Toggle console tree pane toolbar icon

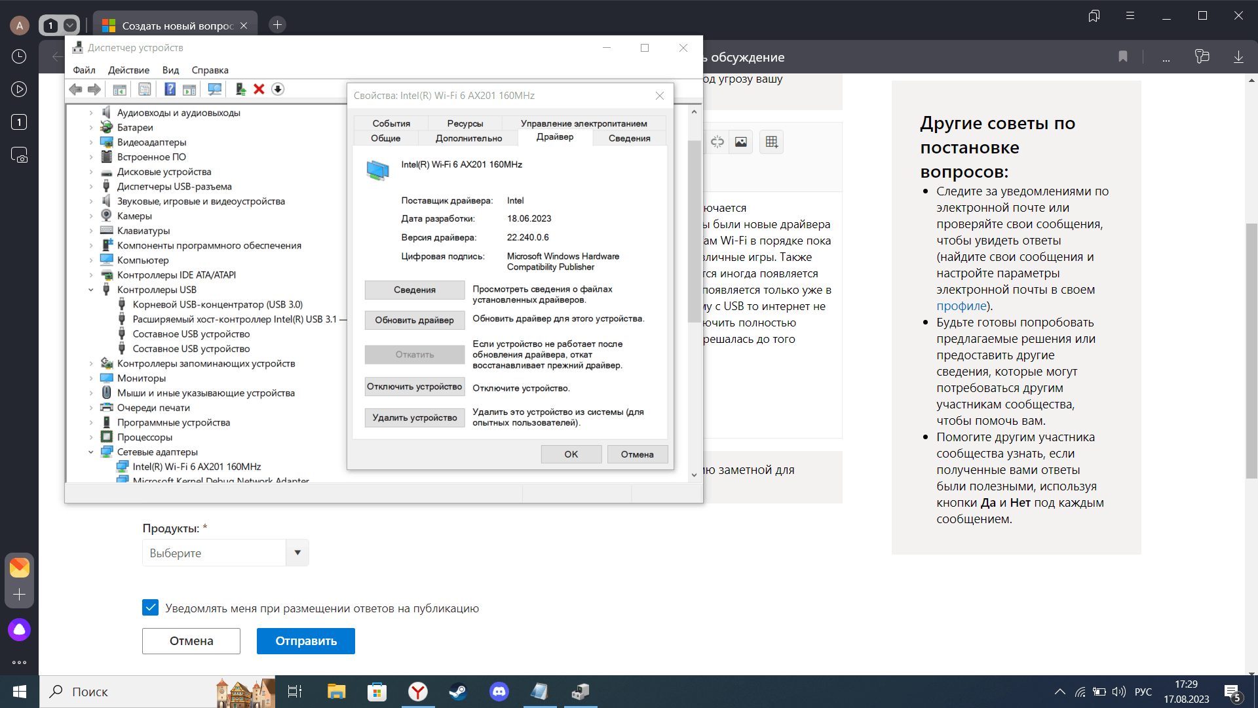pyautogui.click(x=119, y=89)
